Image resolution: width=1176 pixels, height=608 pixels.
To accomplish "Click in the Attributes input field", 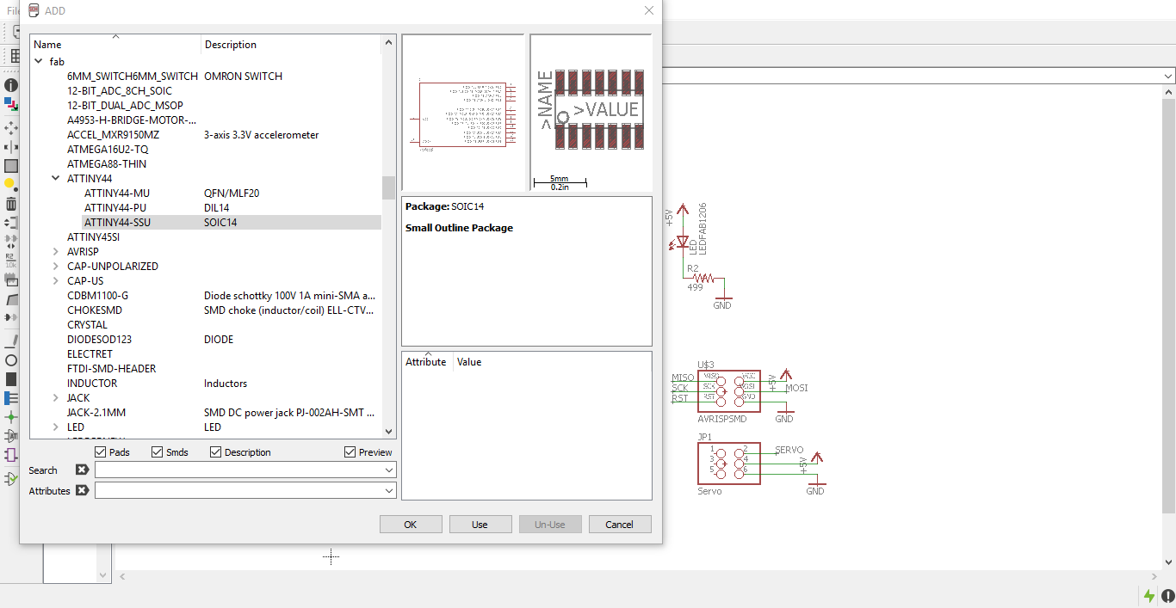I will coord(239,490).
